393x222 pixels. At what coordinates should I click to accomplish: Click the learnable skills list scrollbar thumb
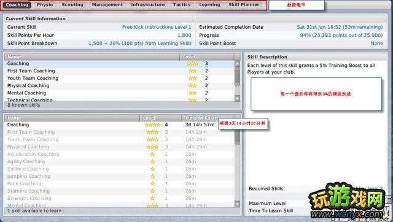tap(237, 137)
